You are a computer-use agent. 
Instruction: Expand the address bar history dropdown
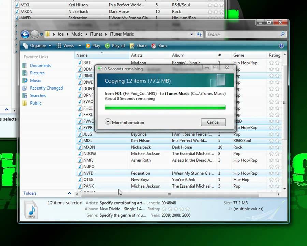tap(191, 34)
